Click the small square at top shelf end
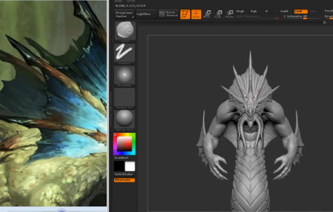Viewport: 333px width, 212px height. pyautogui.click(x=325, y=23)
